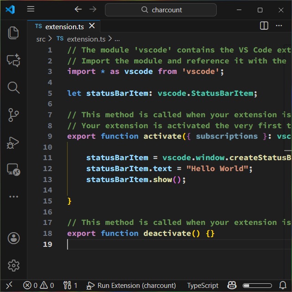
Task: Open the Run and Debug view
Action: click(x=14, y=142)
